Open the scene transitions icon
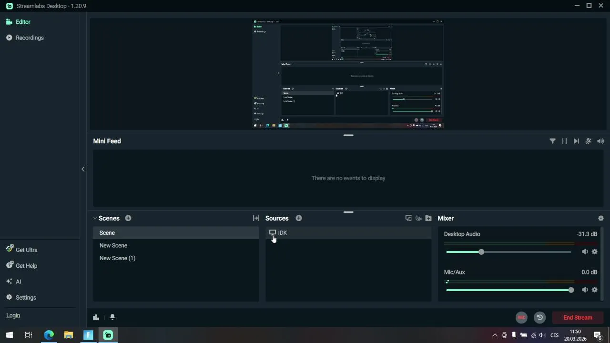The height and width of the screenshot is (343, 610). [x=256, y=218]
